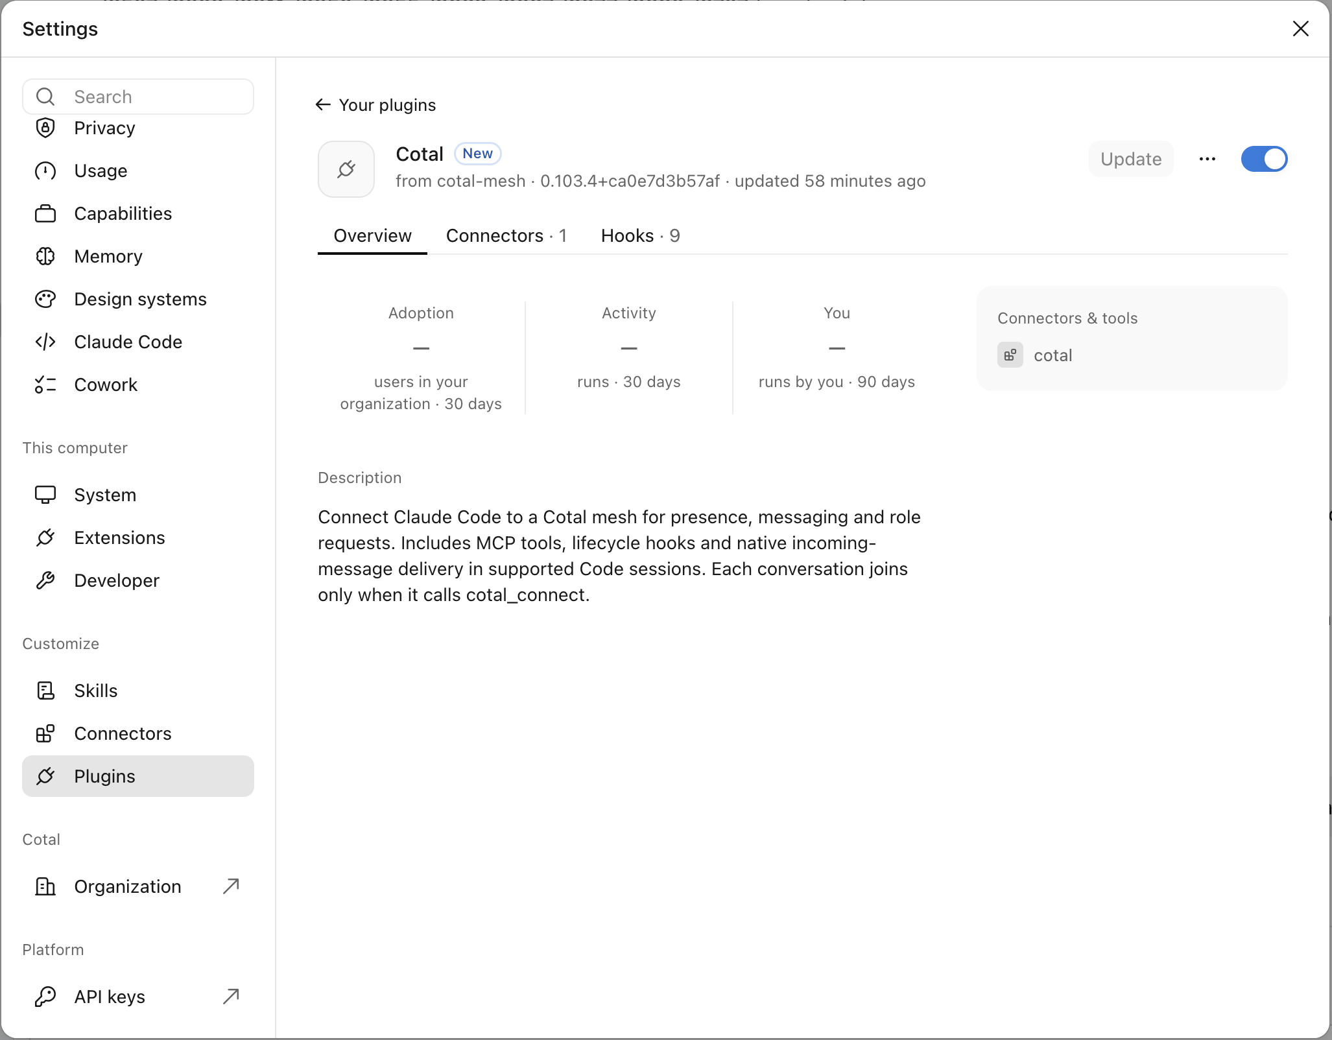Click the API keys key icon

pyautogui.click(x=45, y=997)
